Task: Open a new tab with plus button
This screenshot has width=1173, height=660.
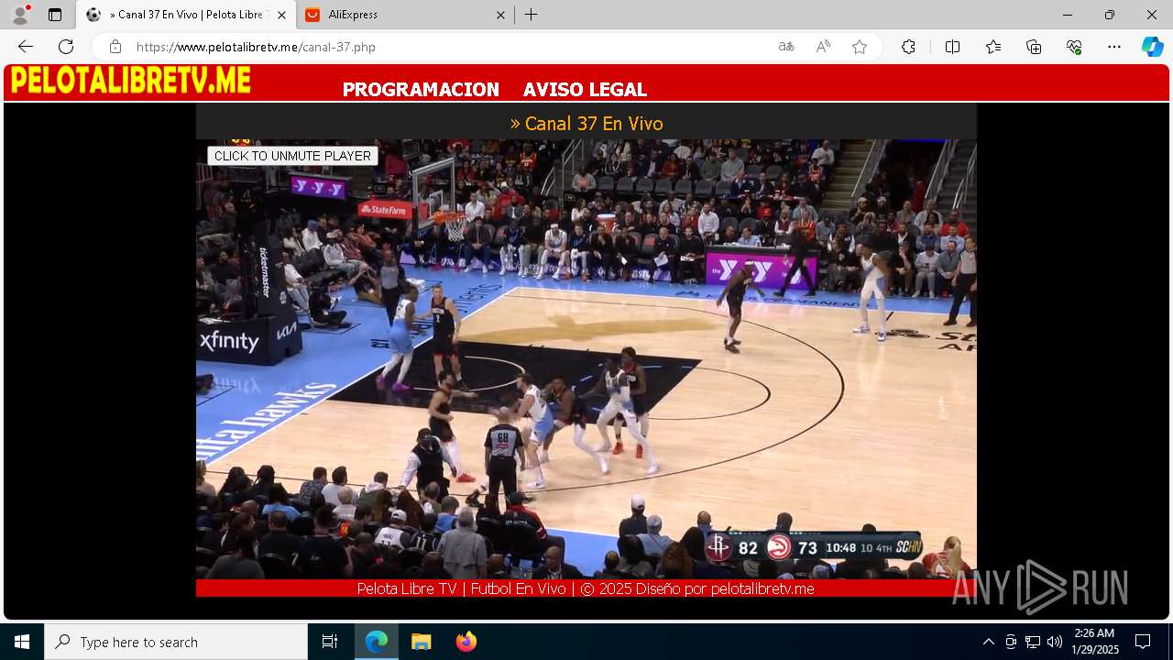Action: click(x=532, y=15)
